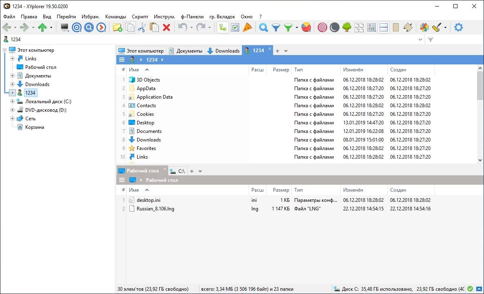This screenshot has width=484, height=294.
Task: Go up one level with green arrow
Action: click(x=42, y=27)
